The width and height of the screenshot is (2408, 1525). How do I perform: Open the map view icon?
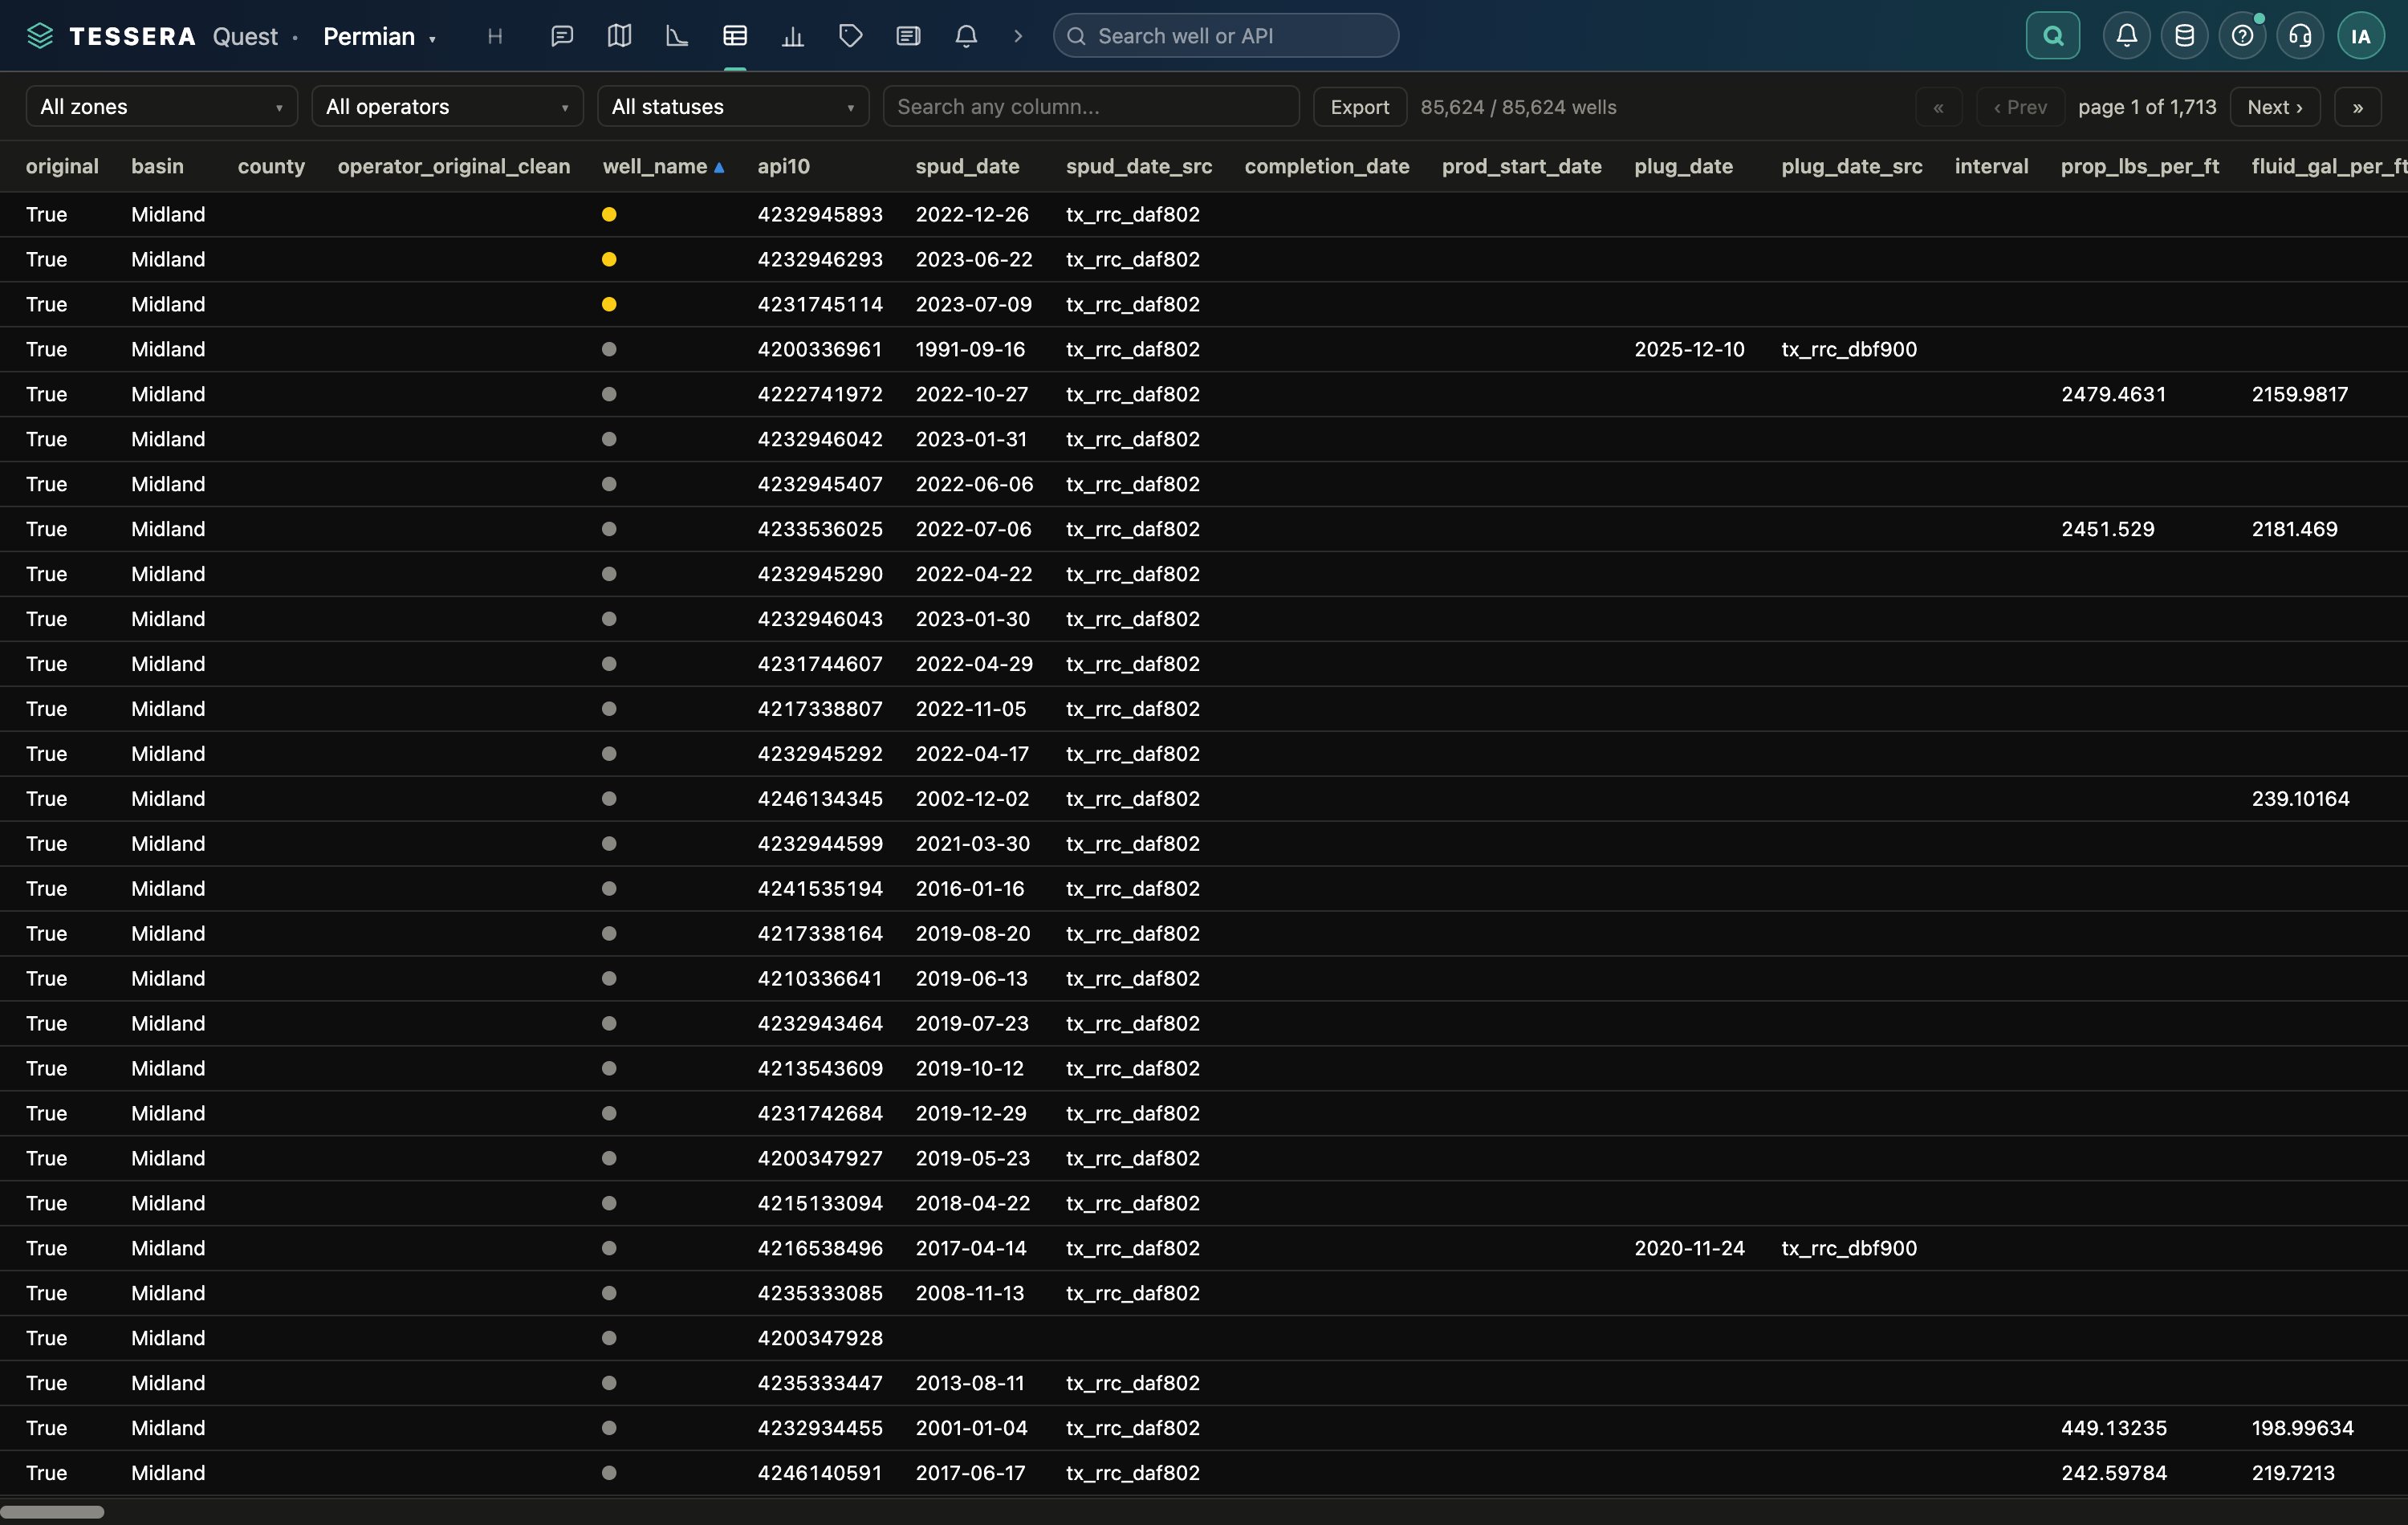click(619, 36)
